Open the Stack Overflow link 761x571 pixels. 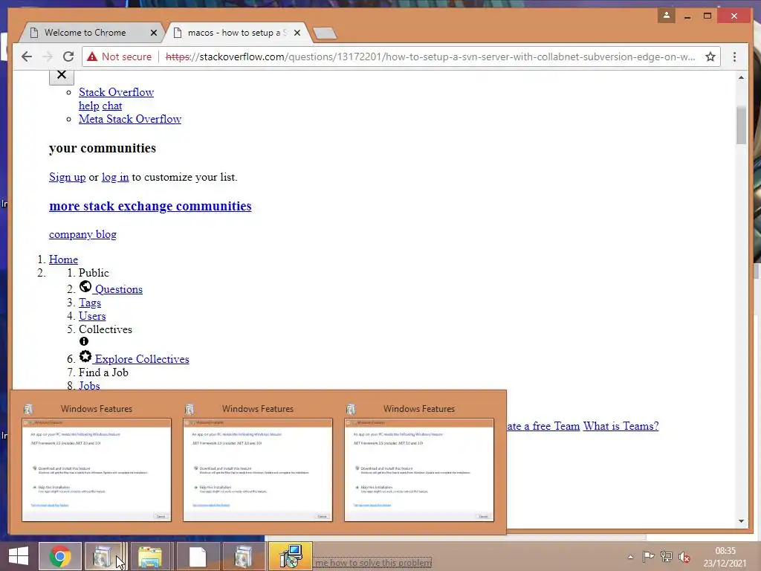click(116, 92)
